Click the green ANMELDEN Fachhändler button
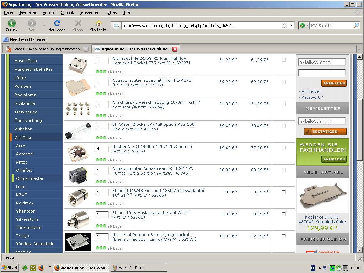 tap(334, 159)
